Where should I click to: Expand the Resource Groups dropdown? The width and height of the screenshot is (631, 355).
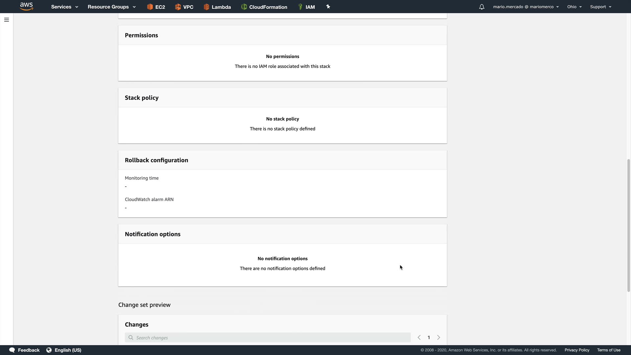[111, 7]
